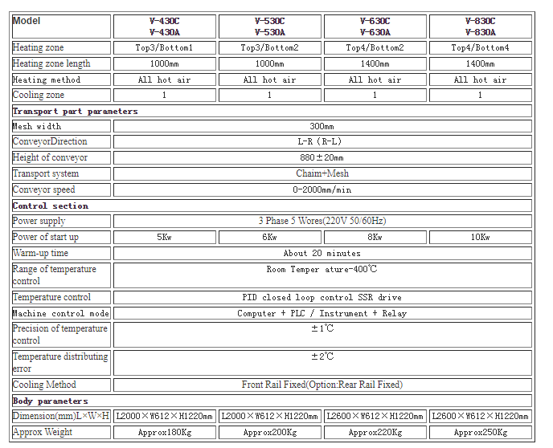553x448 pixels.
Task: Click the "Transport part parameters" section heading
Action: [x=75, y=112]
